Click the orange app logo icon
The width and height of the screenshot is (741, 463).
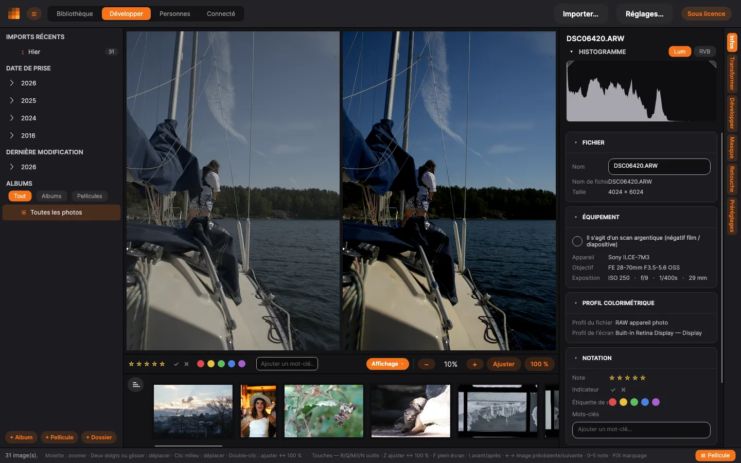click(x=14, y=14)
